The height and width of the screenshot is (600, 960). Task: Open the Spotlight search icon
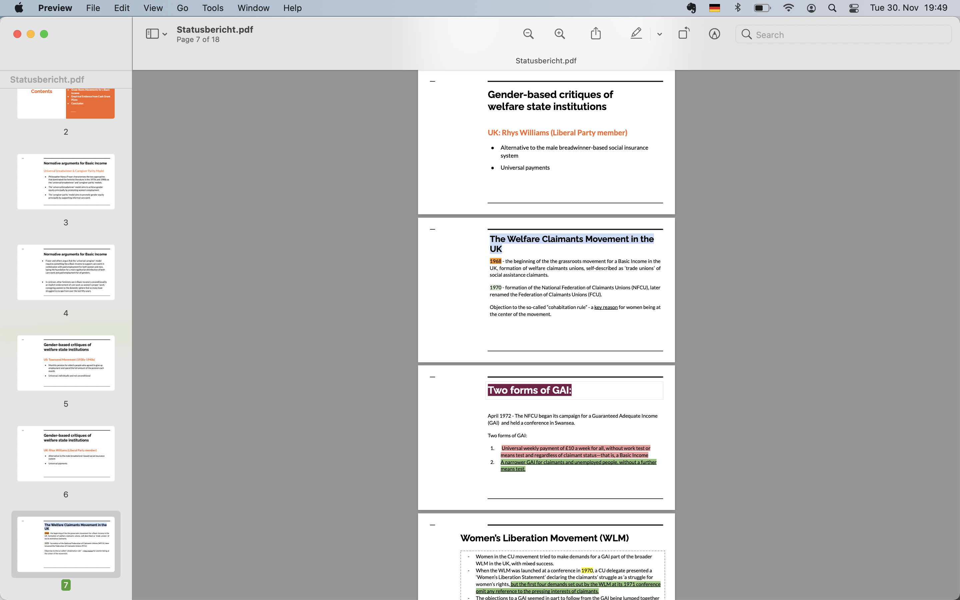click(x=832, y=8)
